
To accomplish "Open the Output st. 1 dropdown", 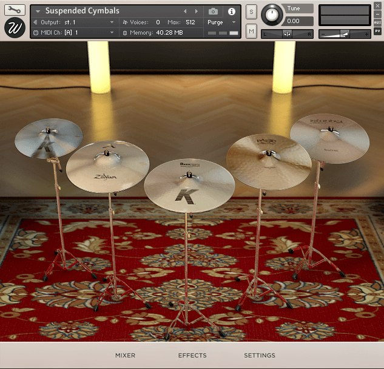I will (x=73, y=22).
